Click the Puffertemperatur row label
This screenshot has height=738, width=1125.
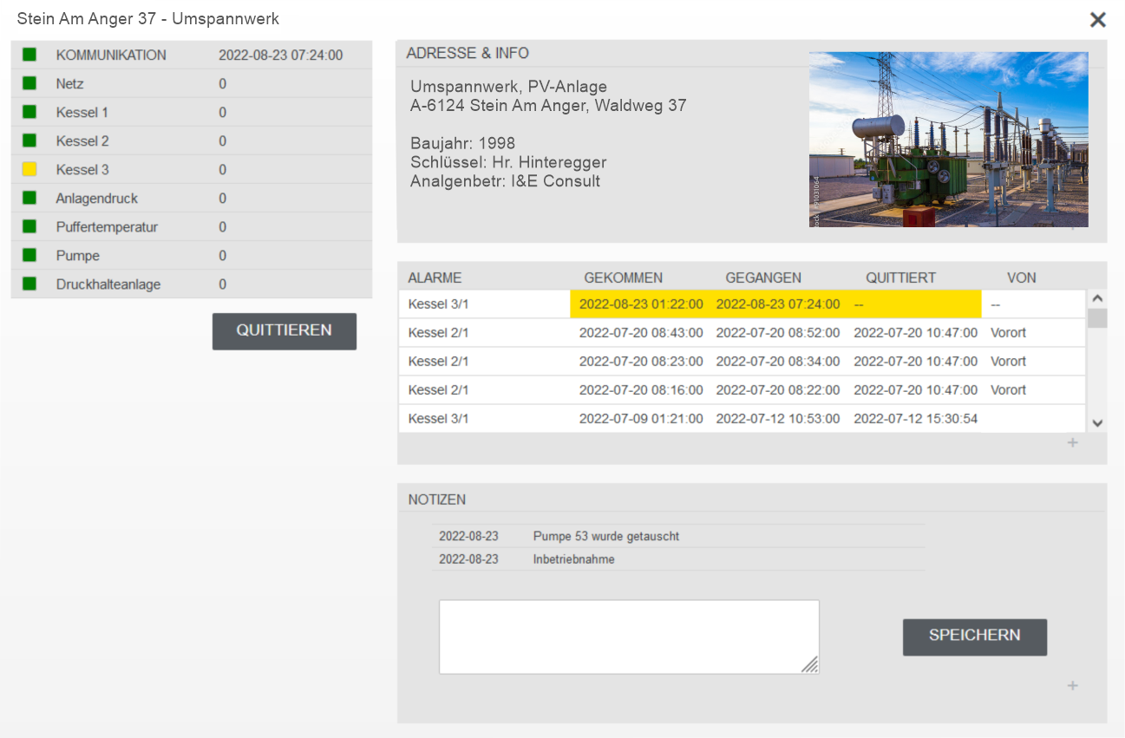107,226
